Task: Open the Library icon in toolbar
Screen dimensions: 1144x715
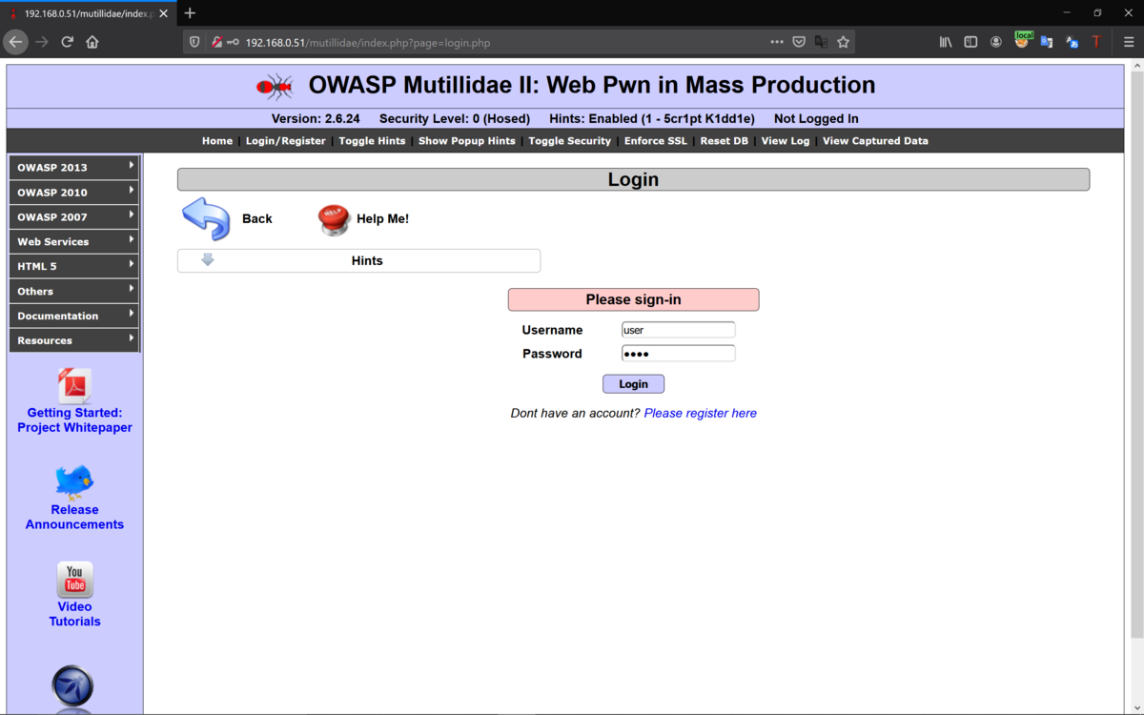Action: 946,42
